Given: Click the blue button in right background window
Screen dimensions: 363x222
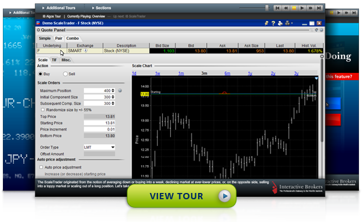Looking at the screenshot, I should (x=333, y=104).
